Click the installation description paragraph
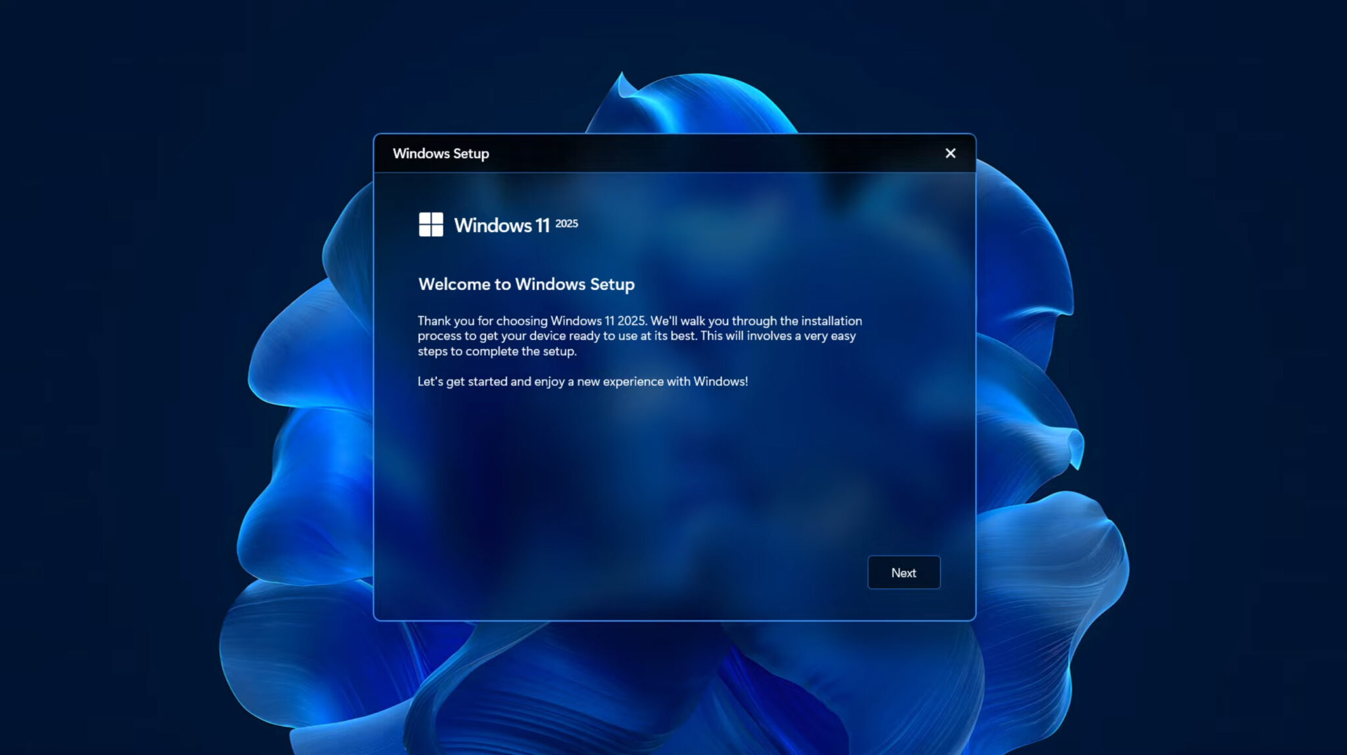Viewport: 1347px width, 755px height. tap(639, 335)
